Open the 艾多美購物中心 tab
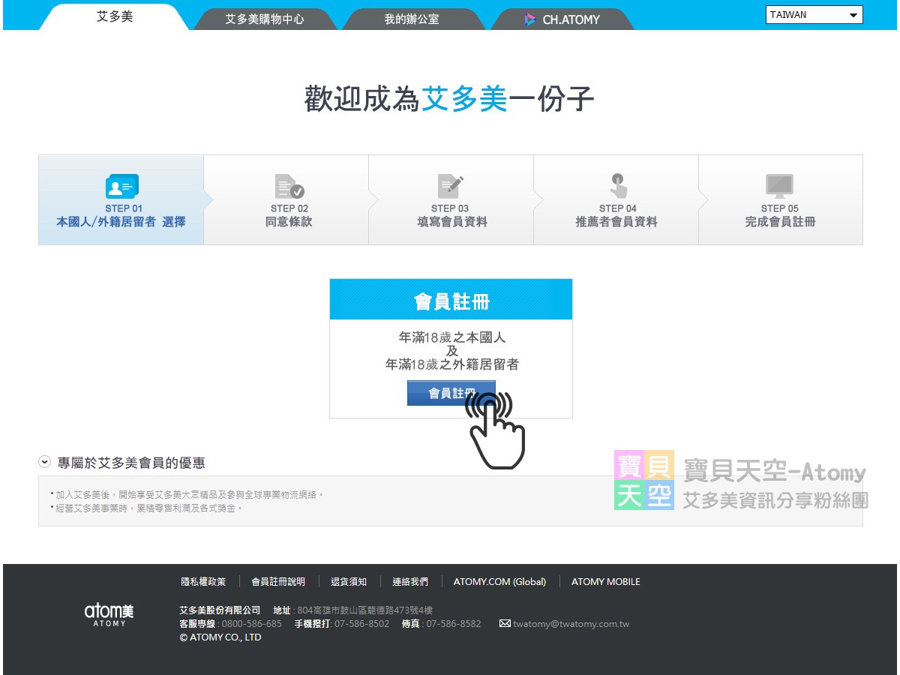The width and height of the screenshot is (900, 675). click(265, 19)
